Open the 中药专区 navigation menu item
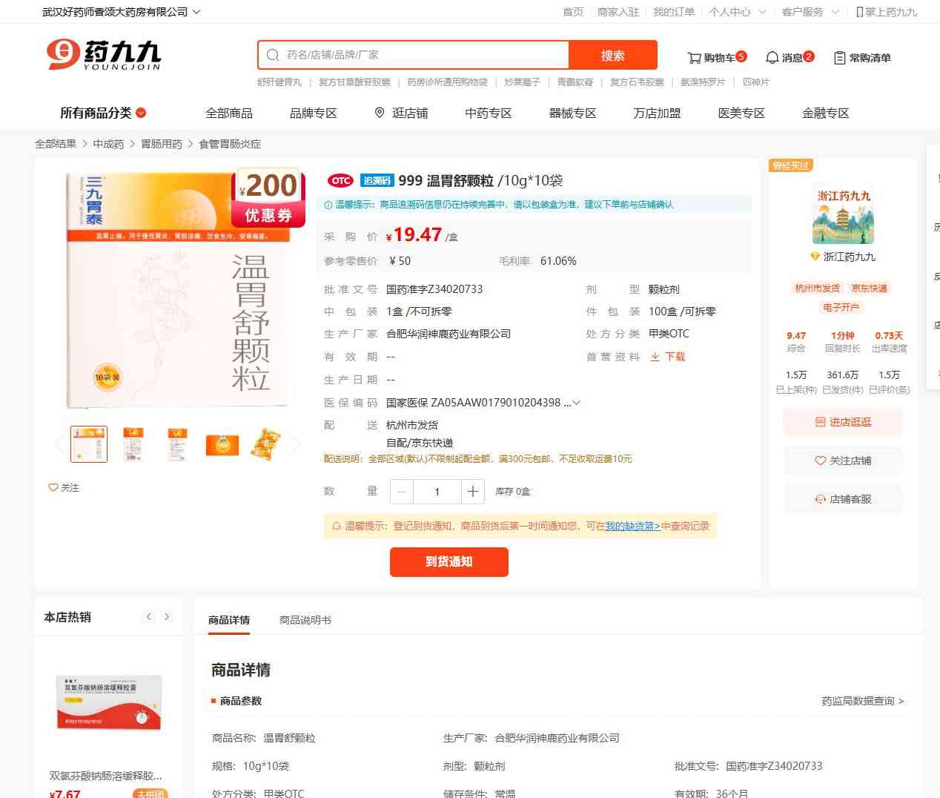This screenshot has height=798, width=940. pos(488,113)
